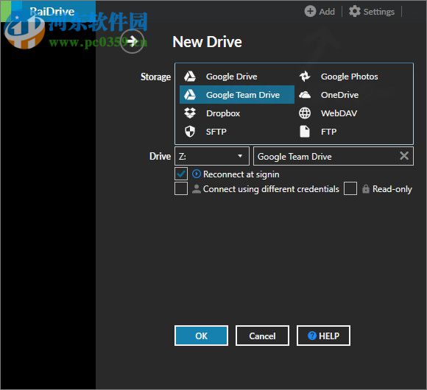Image resolution: width=427 pixels, height=390 pixels.
Task: Click the lock icon beside Read-only
Action: tap(366, 188)
